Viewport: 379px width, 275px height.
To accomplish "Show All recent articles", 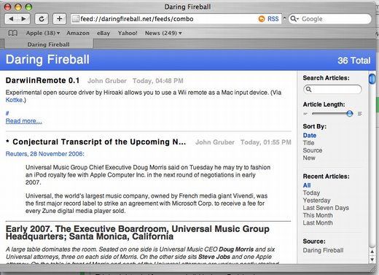I will click(x=307, y=185).
